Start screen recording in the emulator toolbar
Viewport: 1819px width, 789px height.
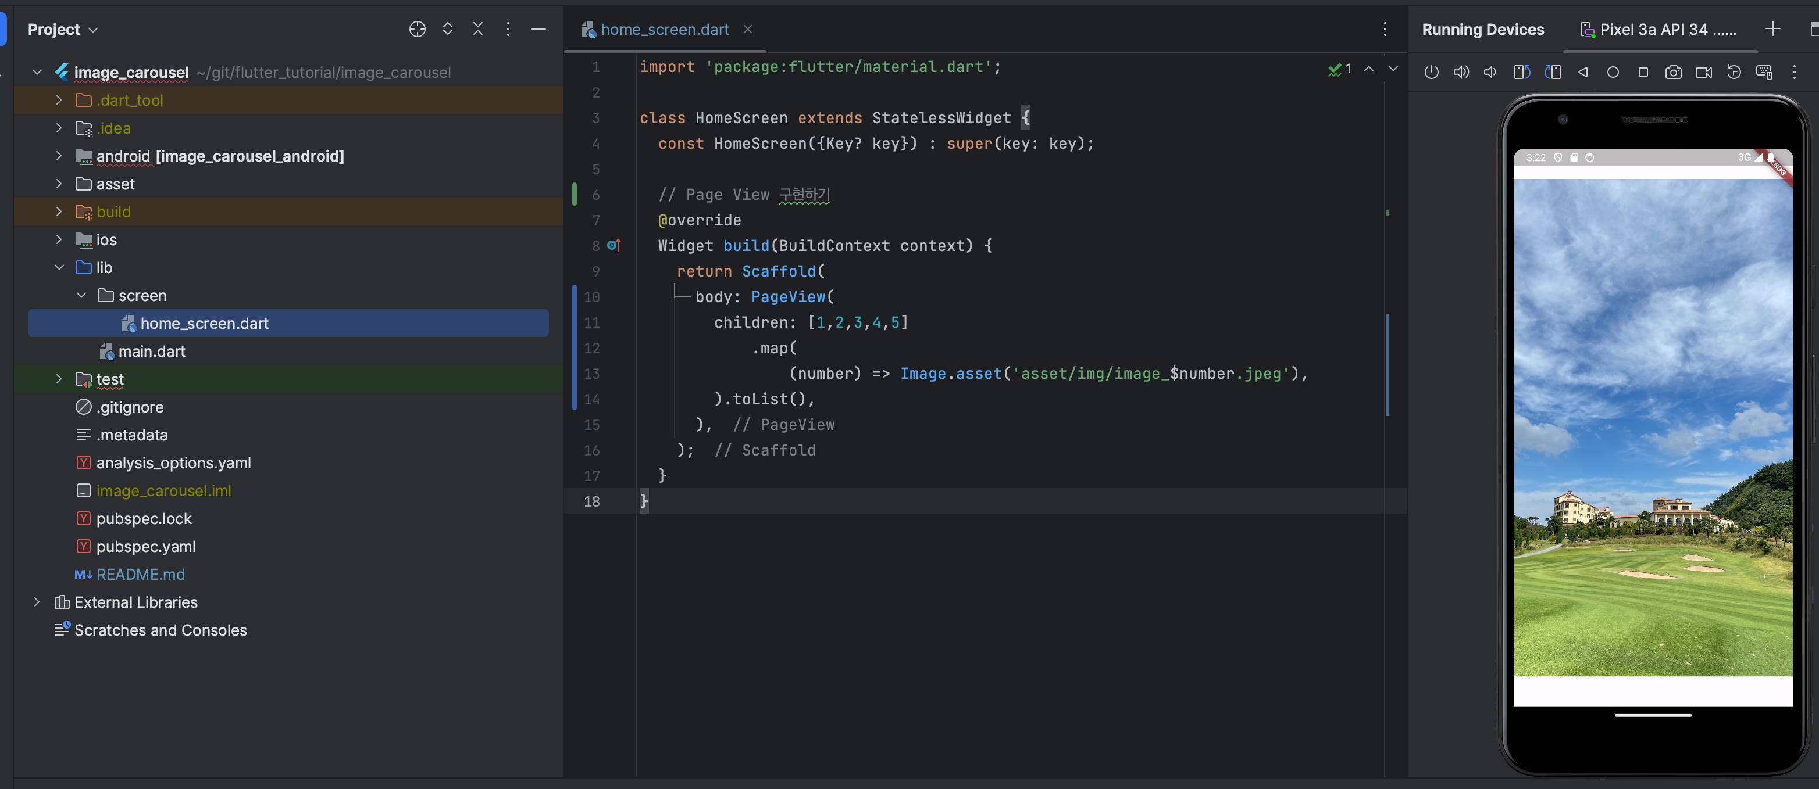point(1703,72)
